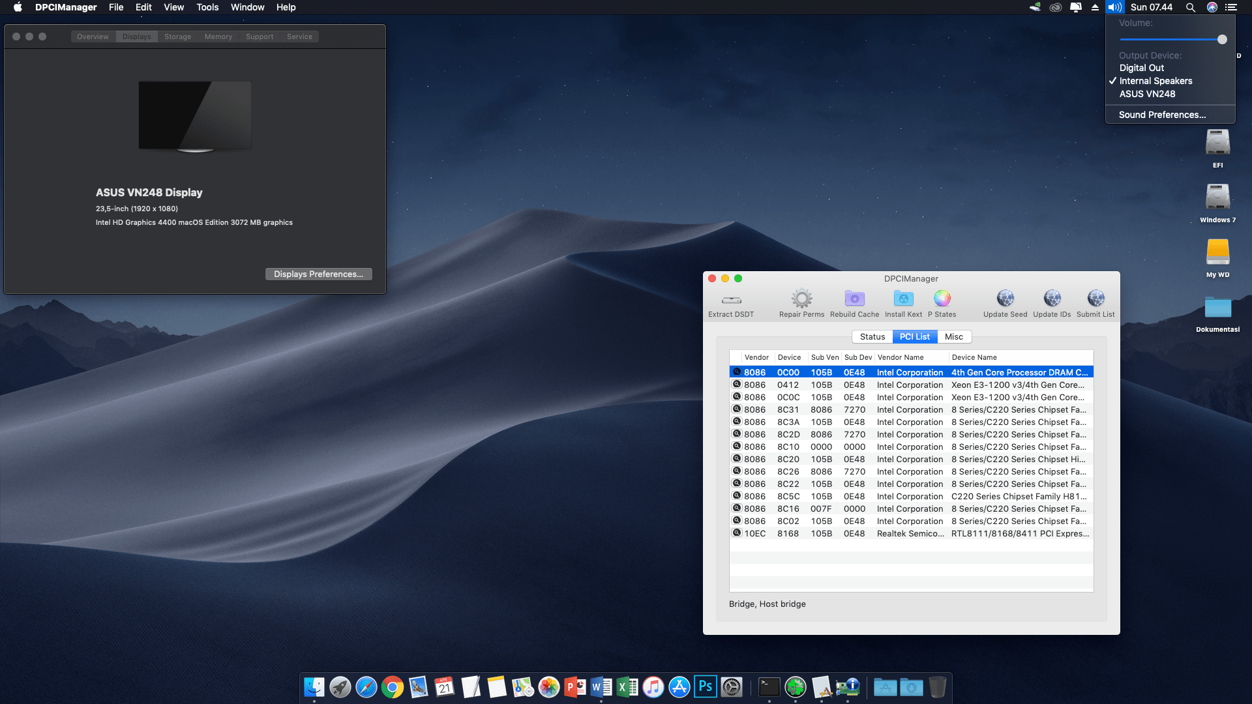Open the Dokumentasi folder on desktop

point(1217,307)
